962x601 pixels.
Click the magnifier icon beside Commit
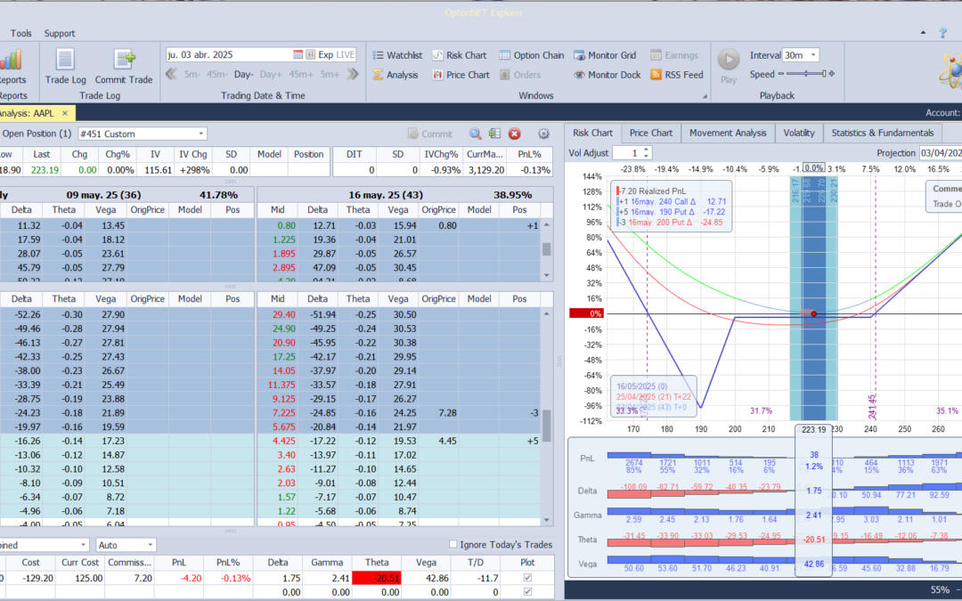tap(476, 134)
